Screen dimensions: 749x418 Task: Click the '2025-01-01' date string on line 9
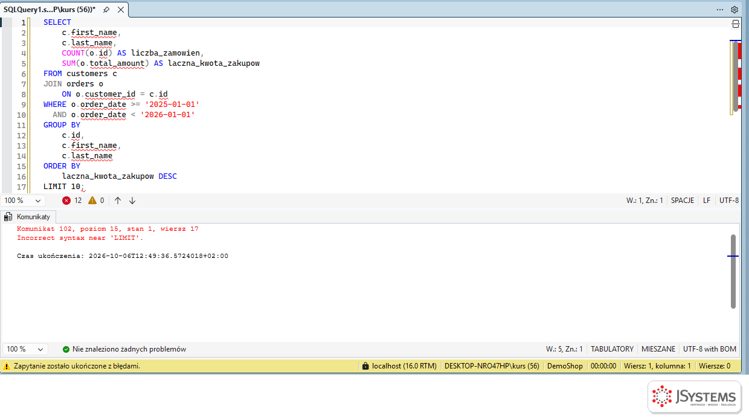point(172,104)
